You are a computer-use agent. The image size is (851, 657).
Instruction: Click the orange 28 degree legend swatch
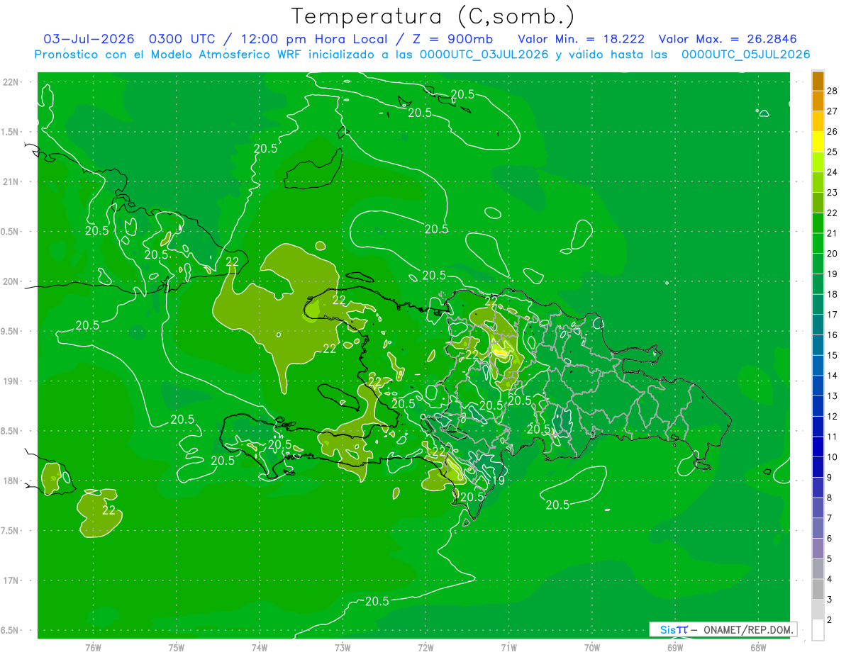[x=818, y=81]
